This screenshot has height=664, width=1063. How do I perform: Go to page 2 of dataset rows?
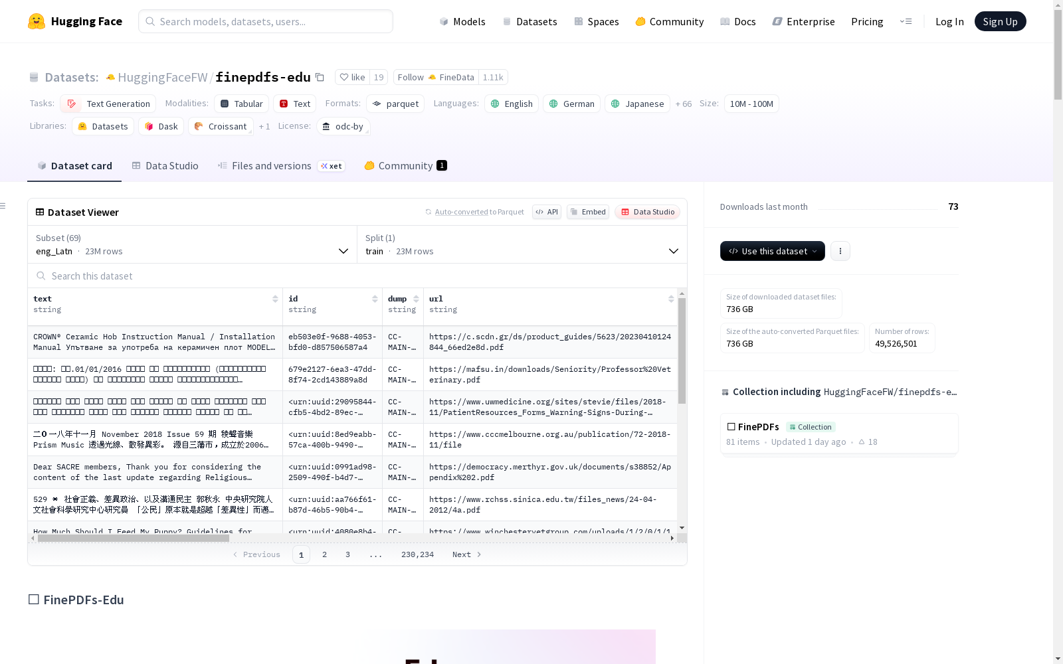tap(324, 554)
